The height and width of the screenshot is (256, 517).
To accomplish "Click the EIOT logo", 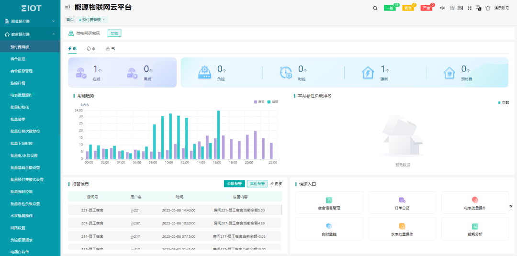I will 31,8.
